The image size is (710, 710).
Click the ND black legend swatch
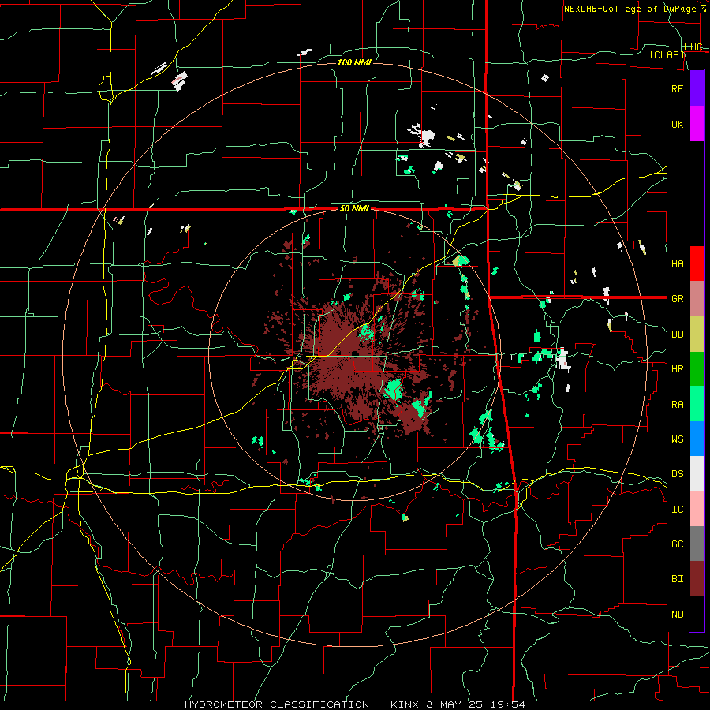pos(697,614)
